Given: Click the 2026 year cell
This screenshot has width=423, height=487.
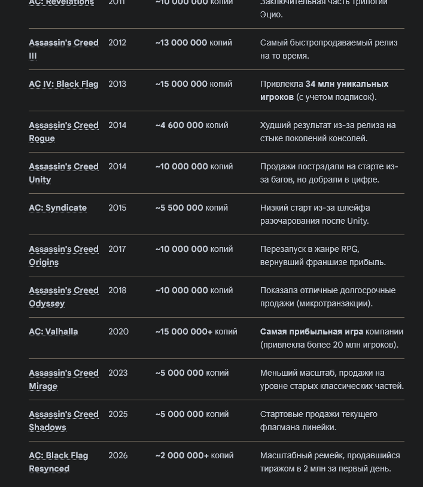Looking at the screenshot, I should tap(118, 455).
